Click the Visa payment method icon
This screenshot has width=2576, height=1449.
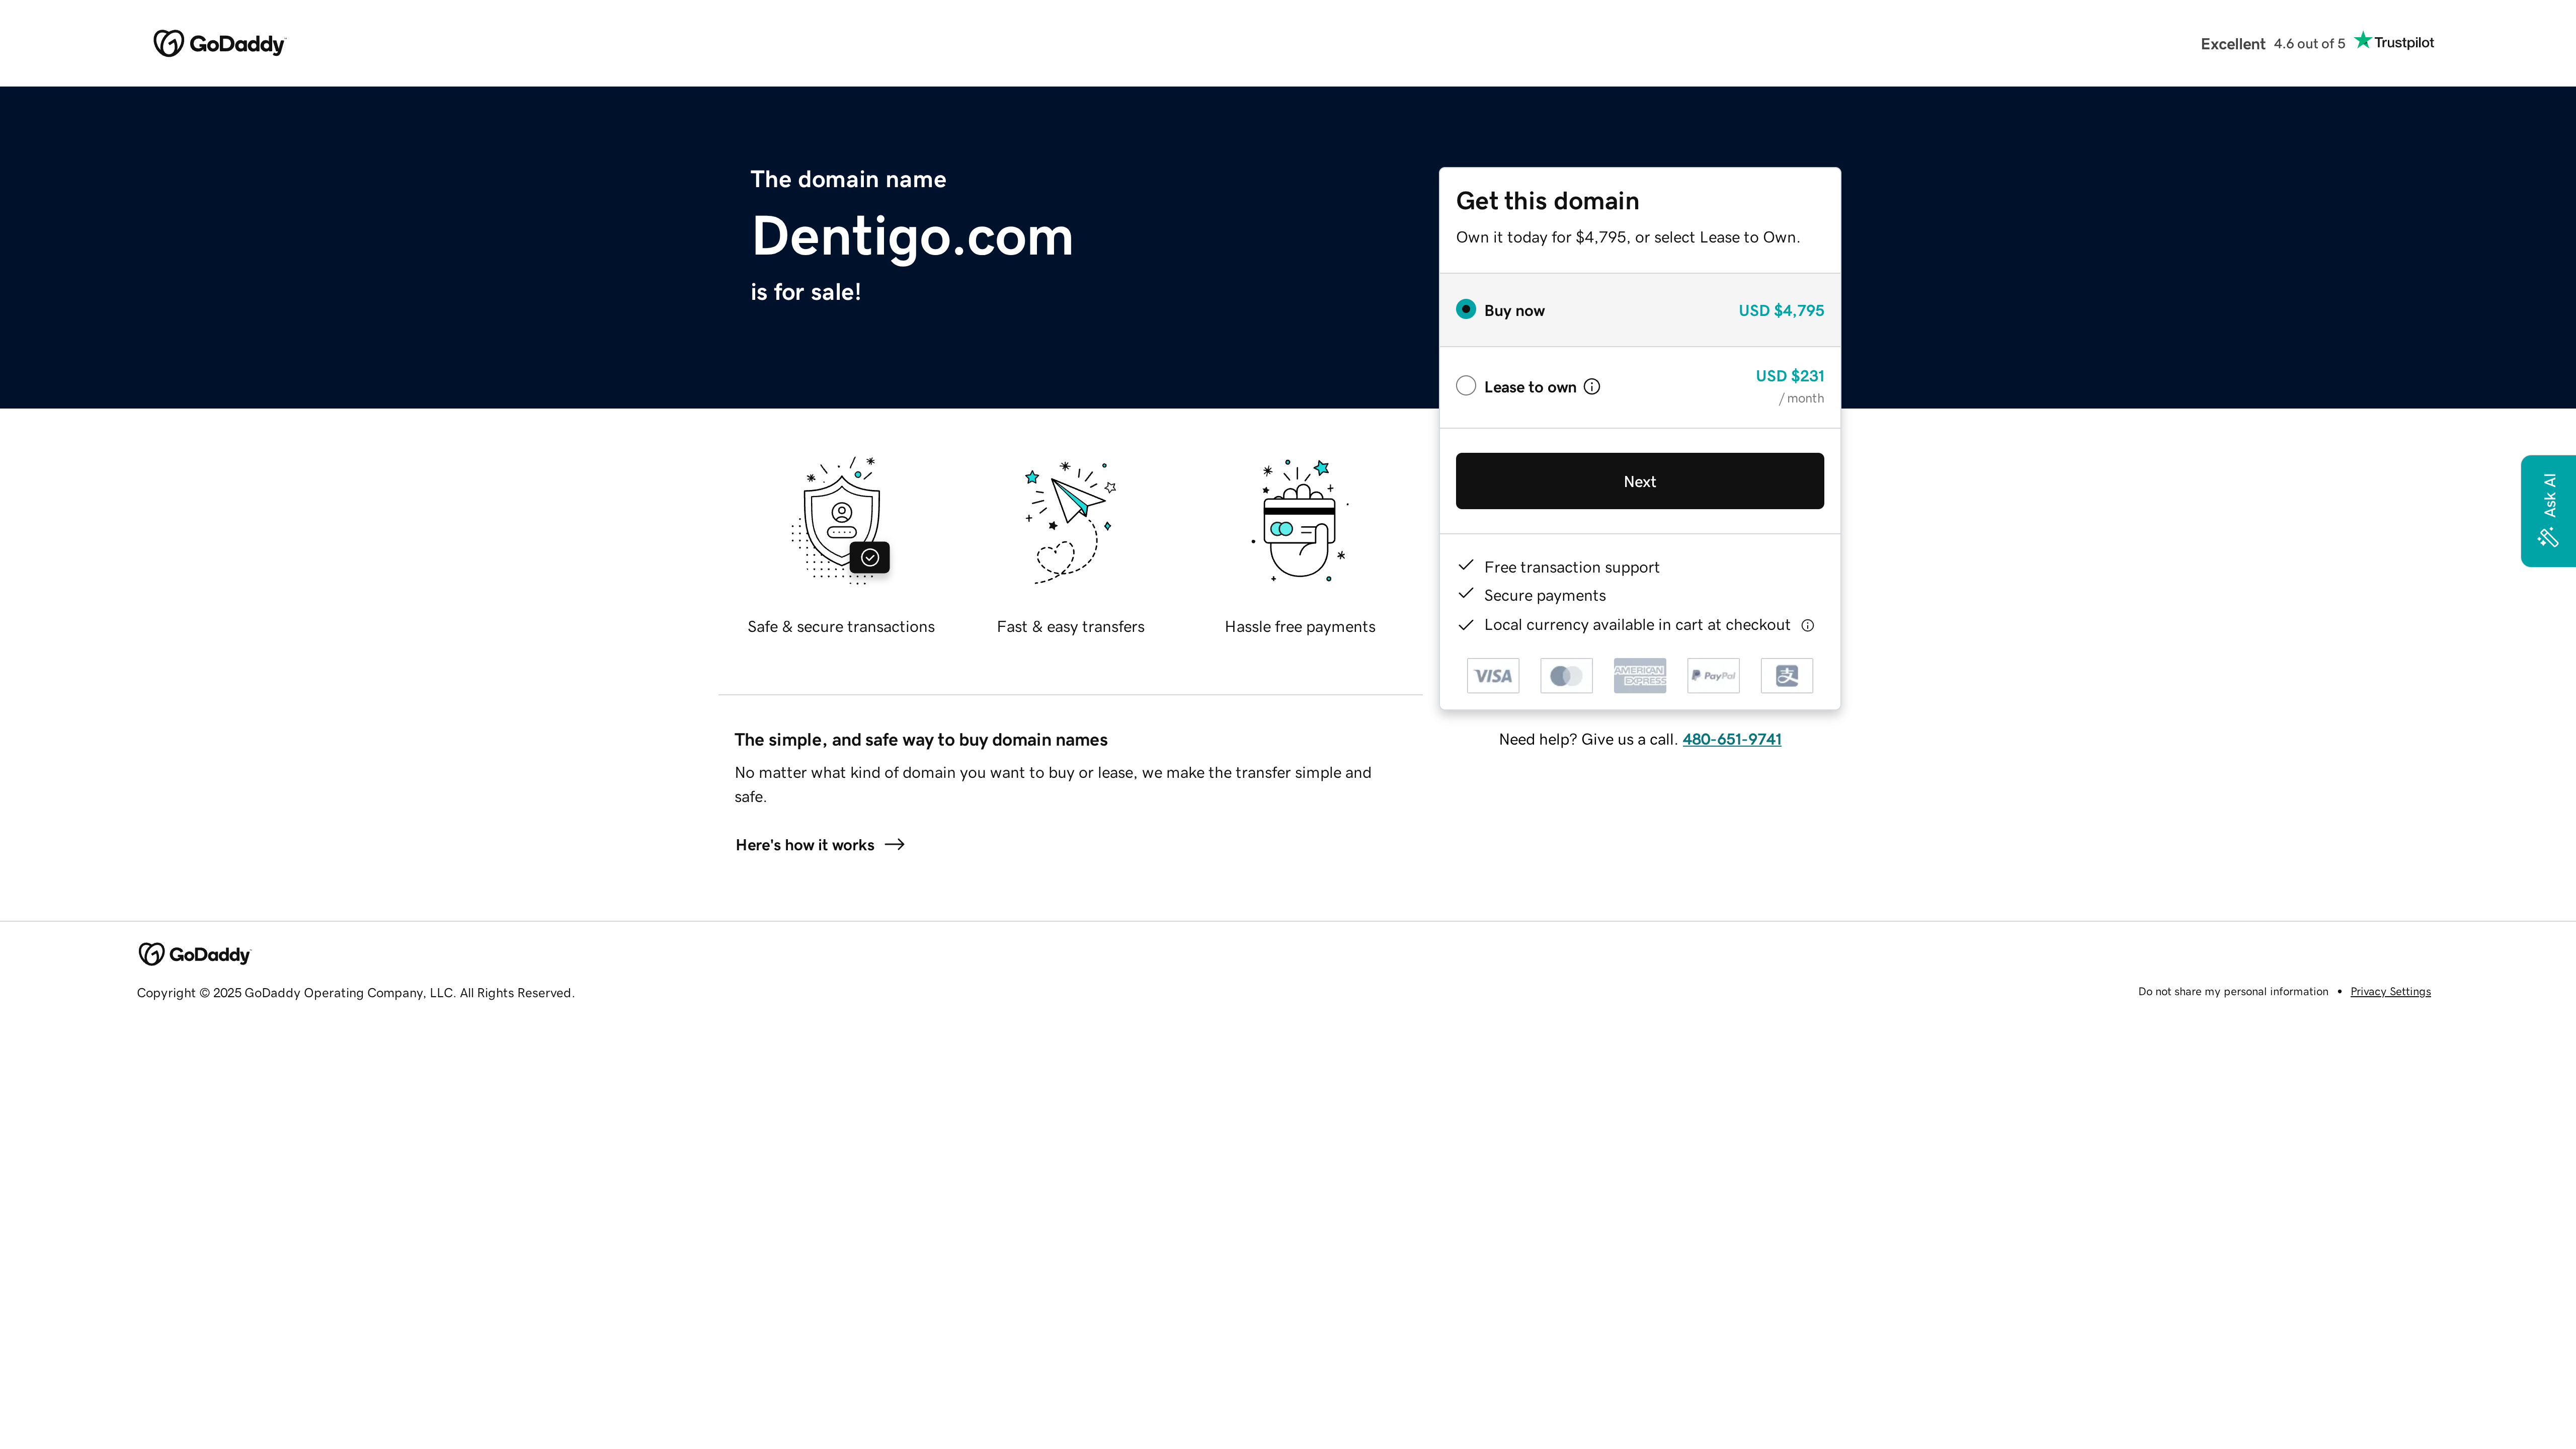pyautogui.click(x=1492, y=675)
